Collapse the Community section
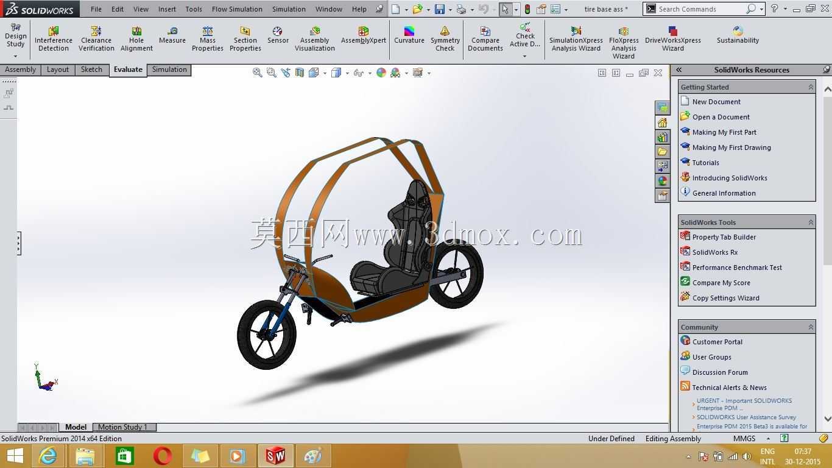 [811, 327]
